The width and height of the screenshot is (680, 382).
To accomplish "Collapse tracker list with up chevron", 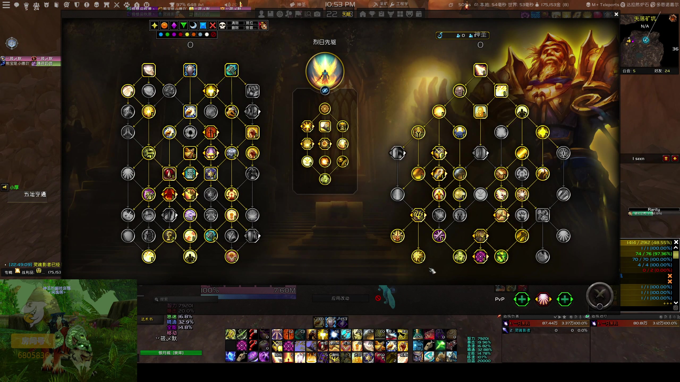I will click(x=676, y=248).
